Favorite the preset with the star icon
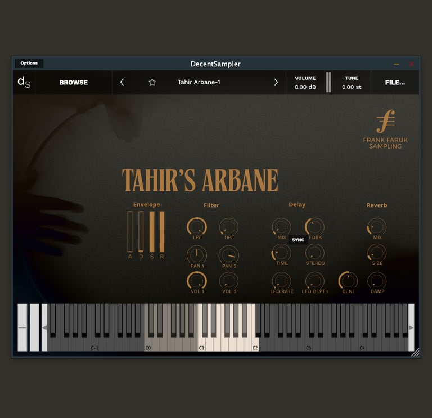 152,82
